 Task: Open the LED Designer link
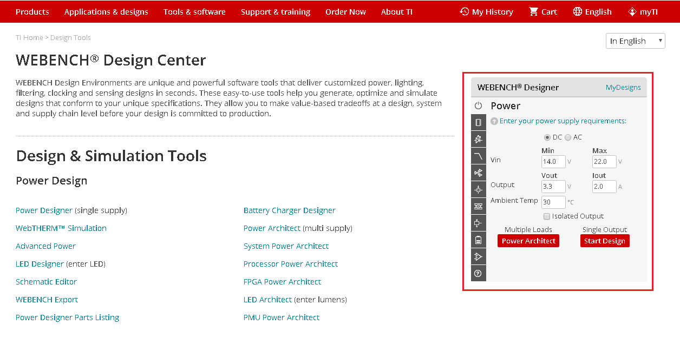[x=40, y=264]
